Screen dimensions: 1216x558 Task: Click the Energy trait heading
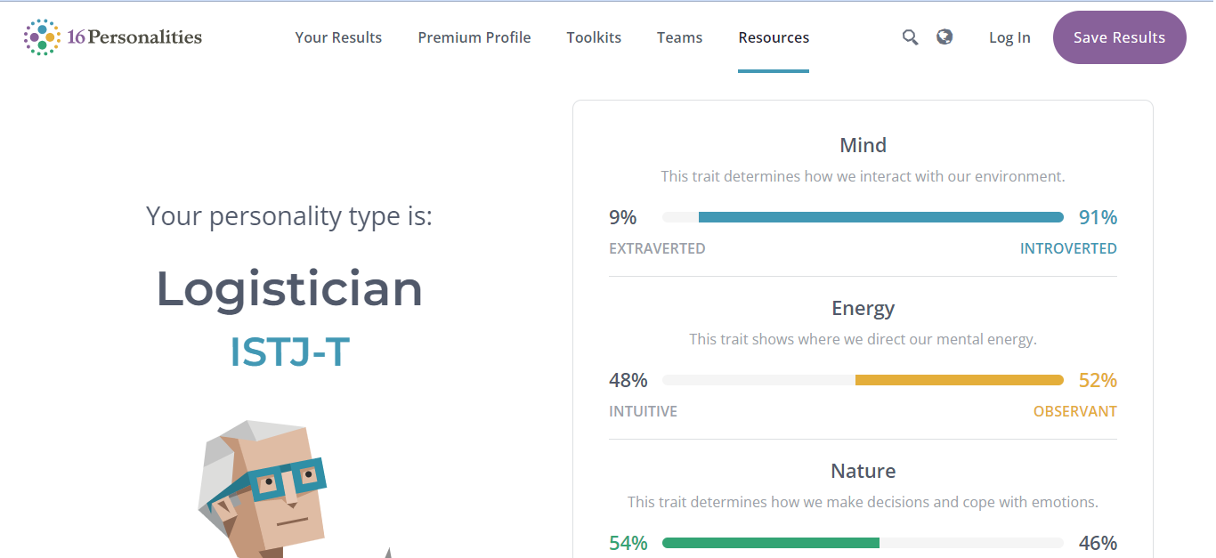tap(863, 308)
